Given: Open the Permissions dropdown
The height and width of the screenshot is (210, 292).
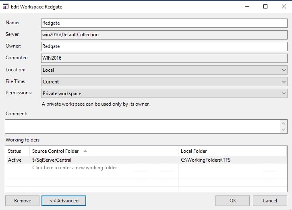Looking at the screenshot, I should click(x=164, y=93).
